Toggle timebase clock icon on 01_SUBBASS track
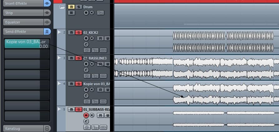Screen dimensions: 279x132 [x=87, y=127]
